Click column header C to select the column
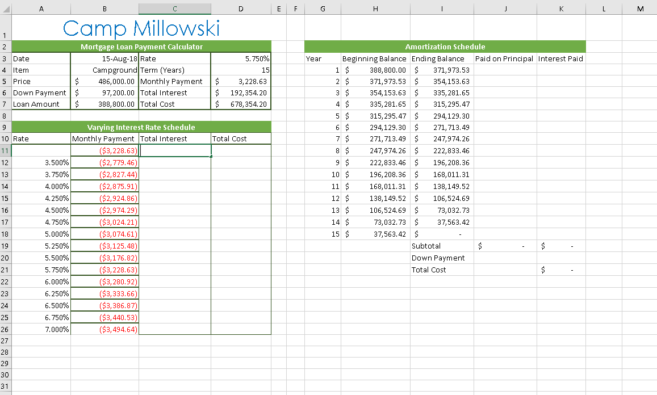Viewport: 657px width, 395px height. click(x=174, y=9)
